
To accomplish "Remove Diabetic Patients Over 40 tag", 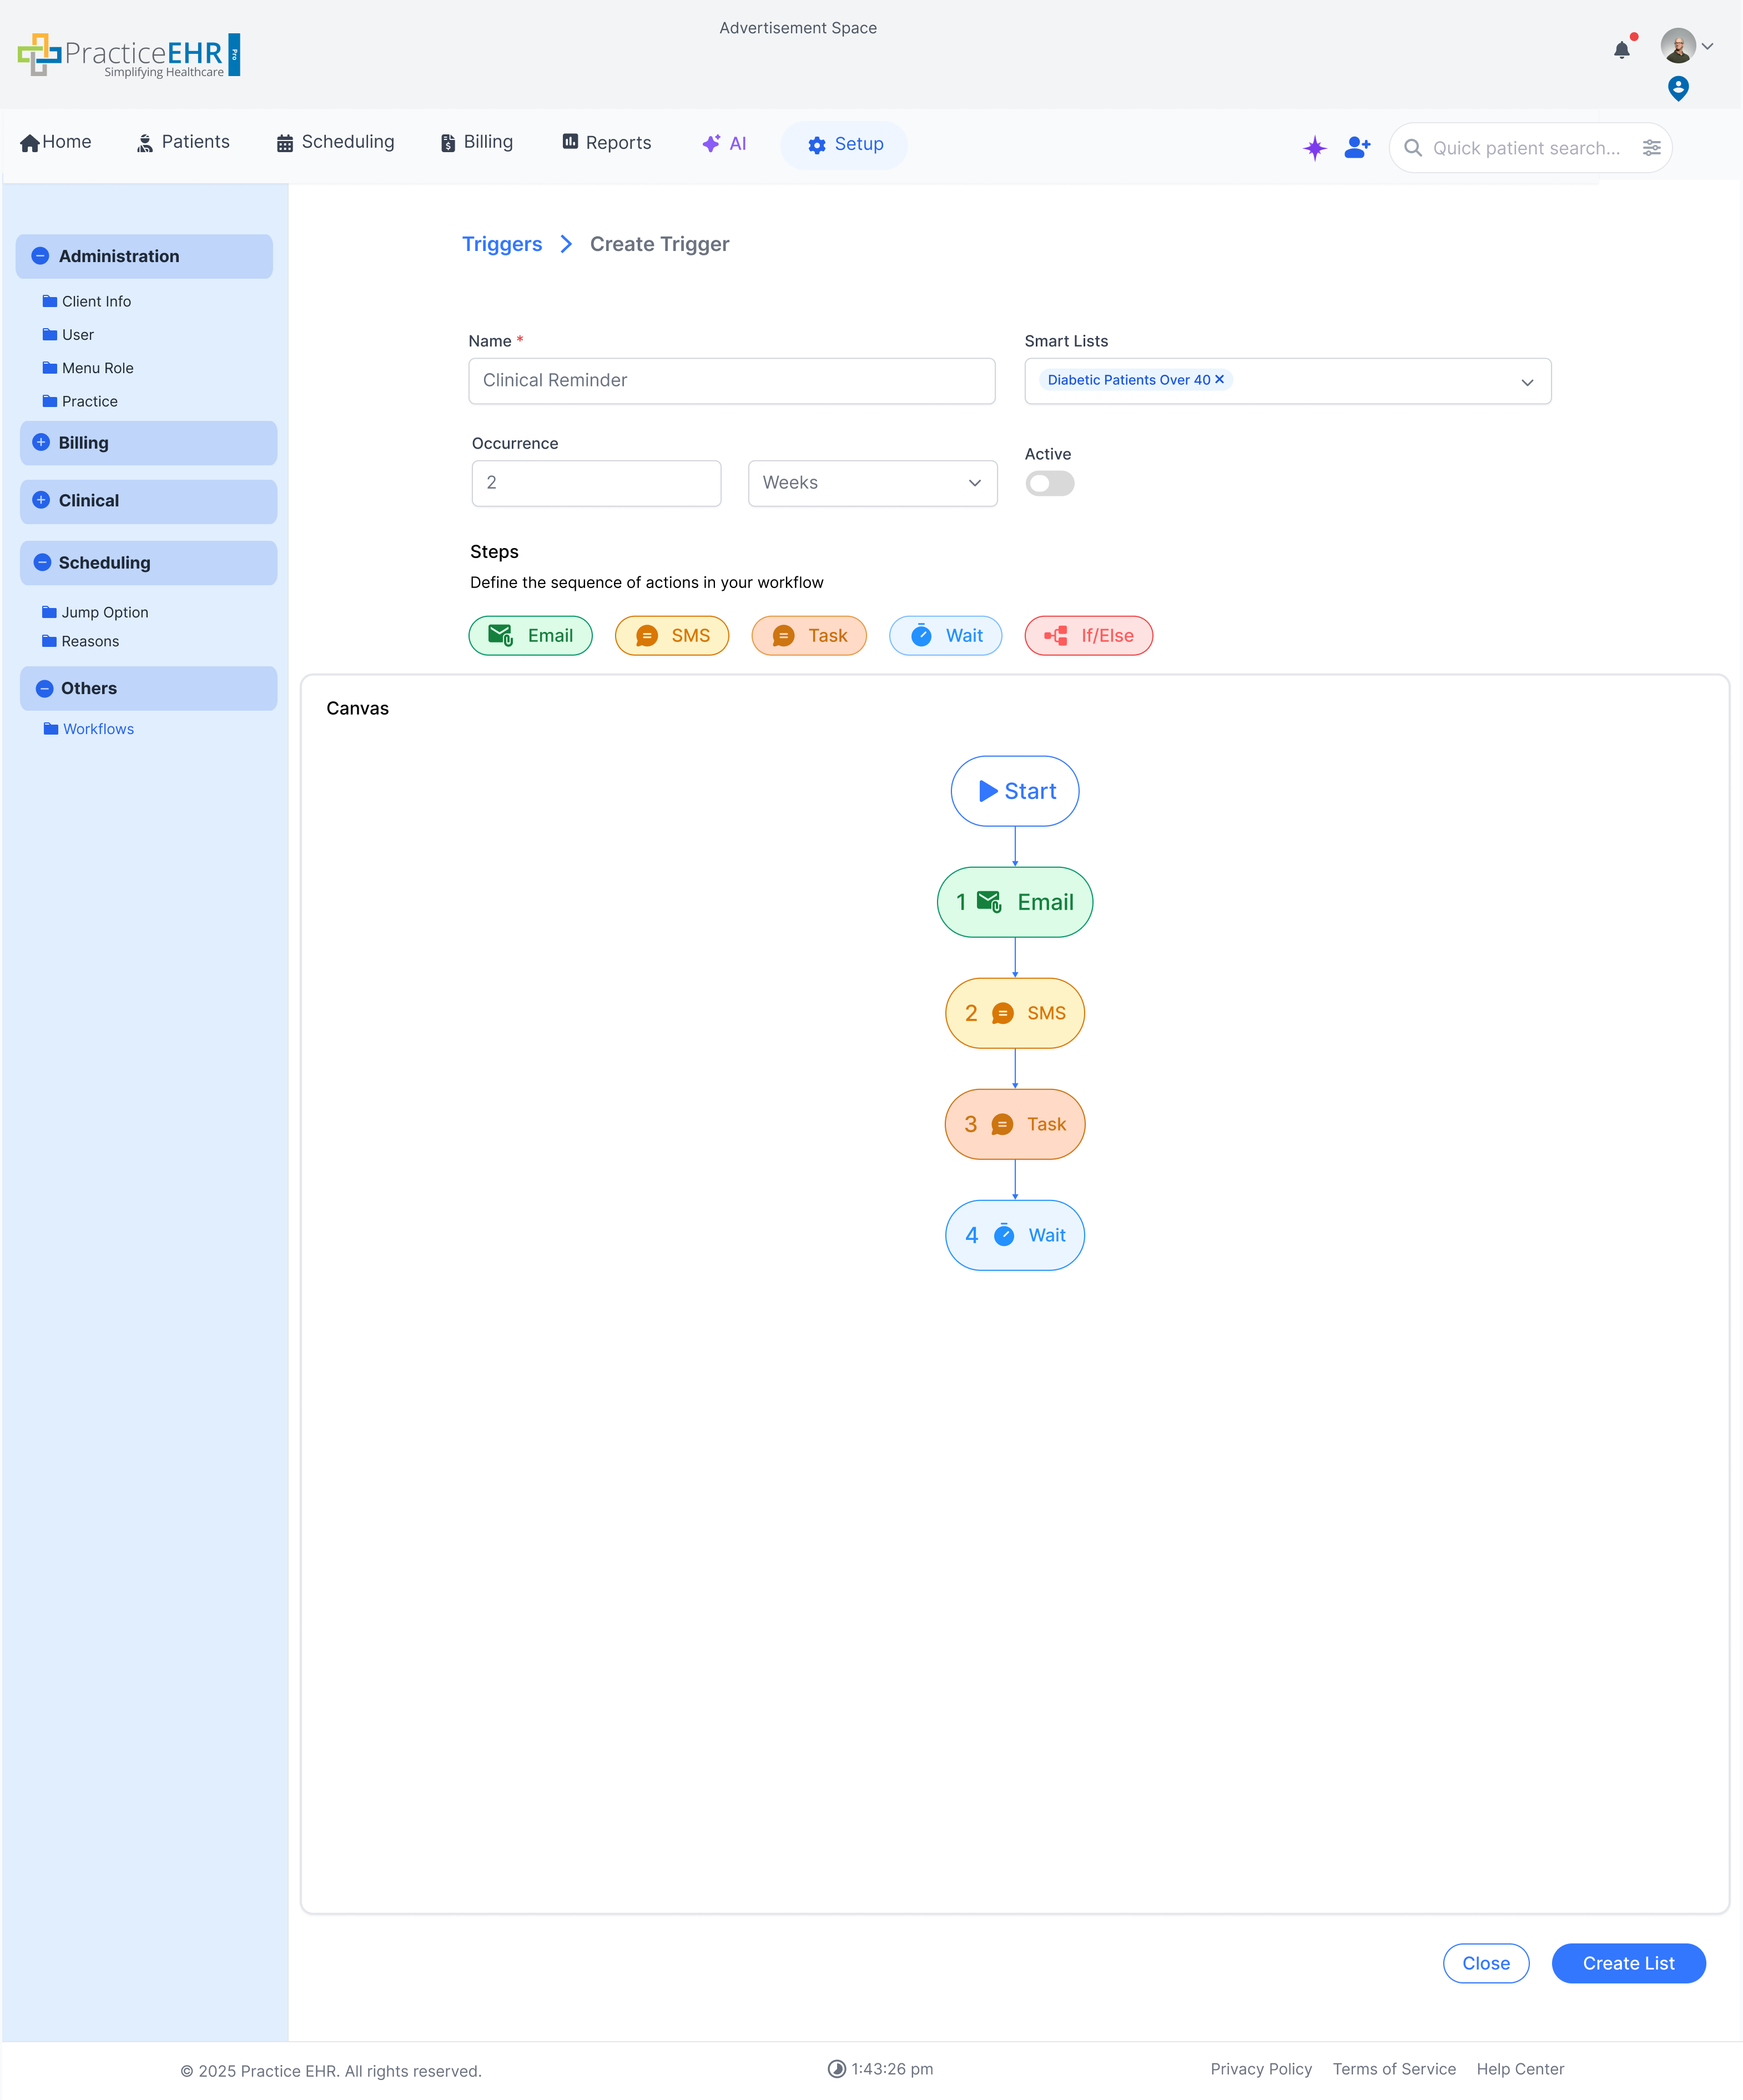I will pos(1220,380).
